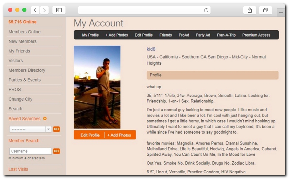This screenshot has height=179, width=289.
Task: Open a new tab with plus button
Action: click(x=281, y=12)
